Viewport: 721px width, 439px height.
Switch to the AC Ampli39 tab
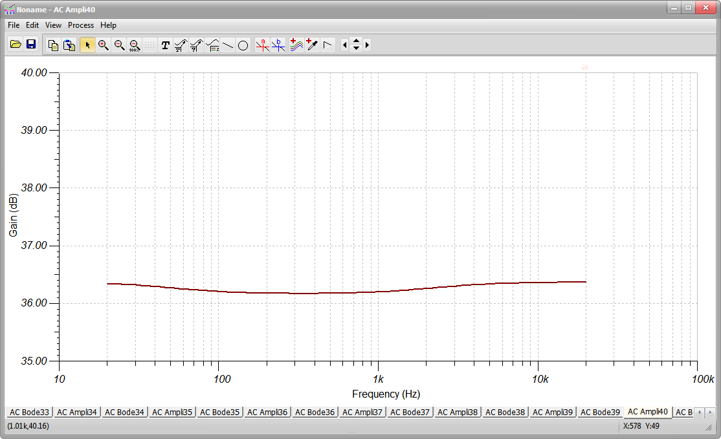click(553, 412)
